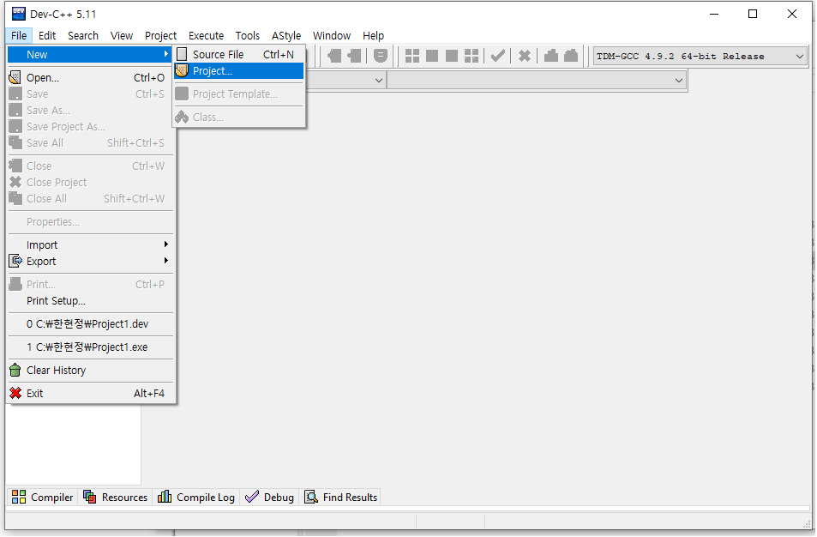Expand the Export submenu
817x537 pixels.
(91, 261)
